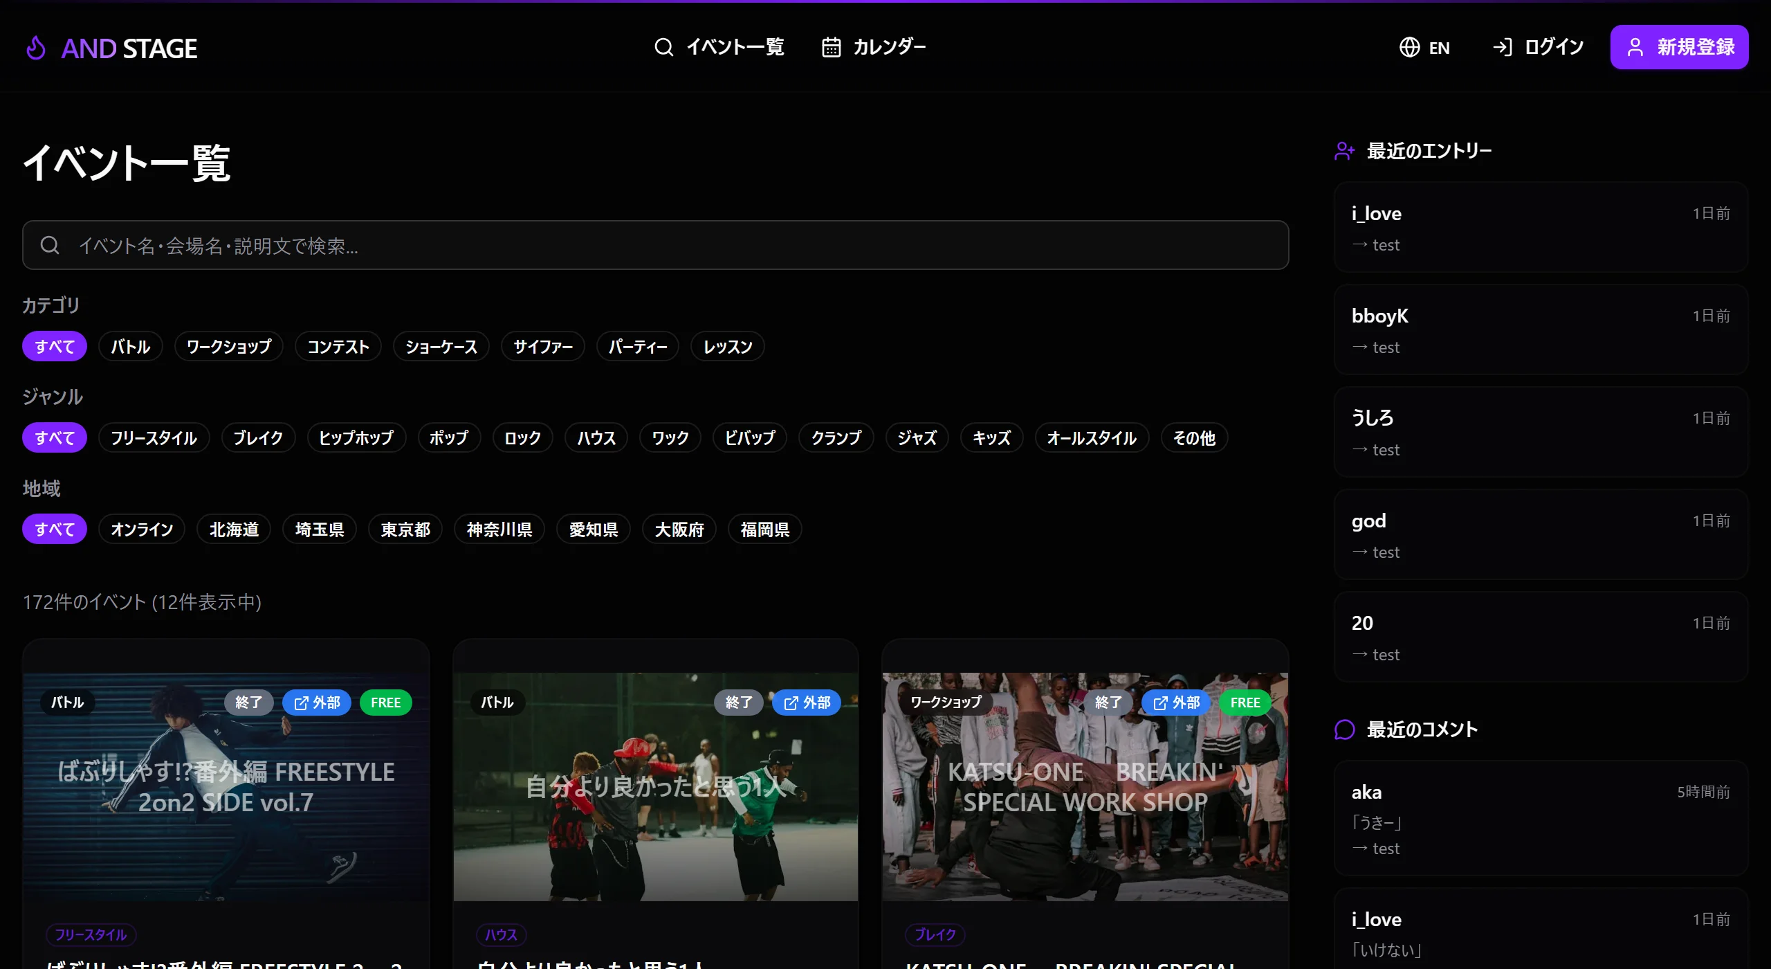
Task: Open the イベント一覧 navigation item
Action: point(735,47)
